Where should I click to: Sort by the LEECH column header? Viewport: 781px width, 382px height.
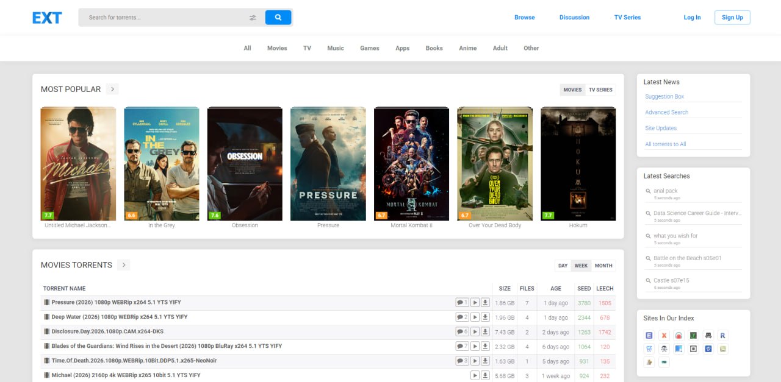coord(605,289)
